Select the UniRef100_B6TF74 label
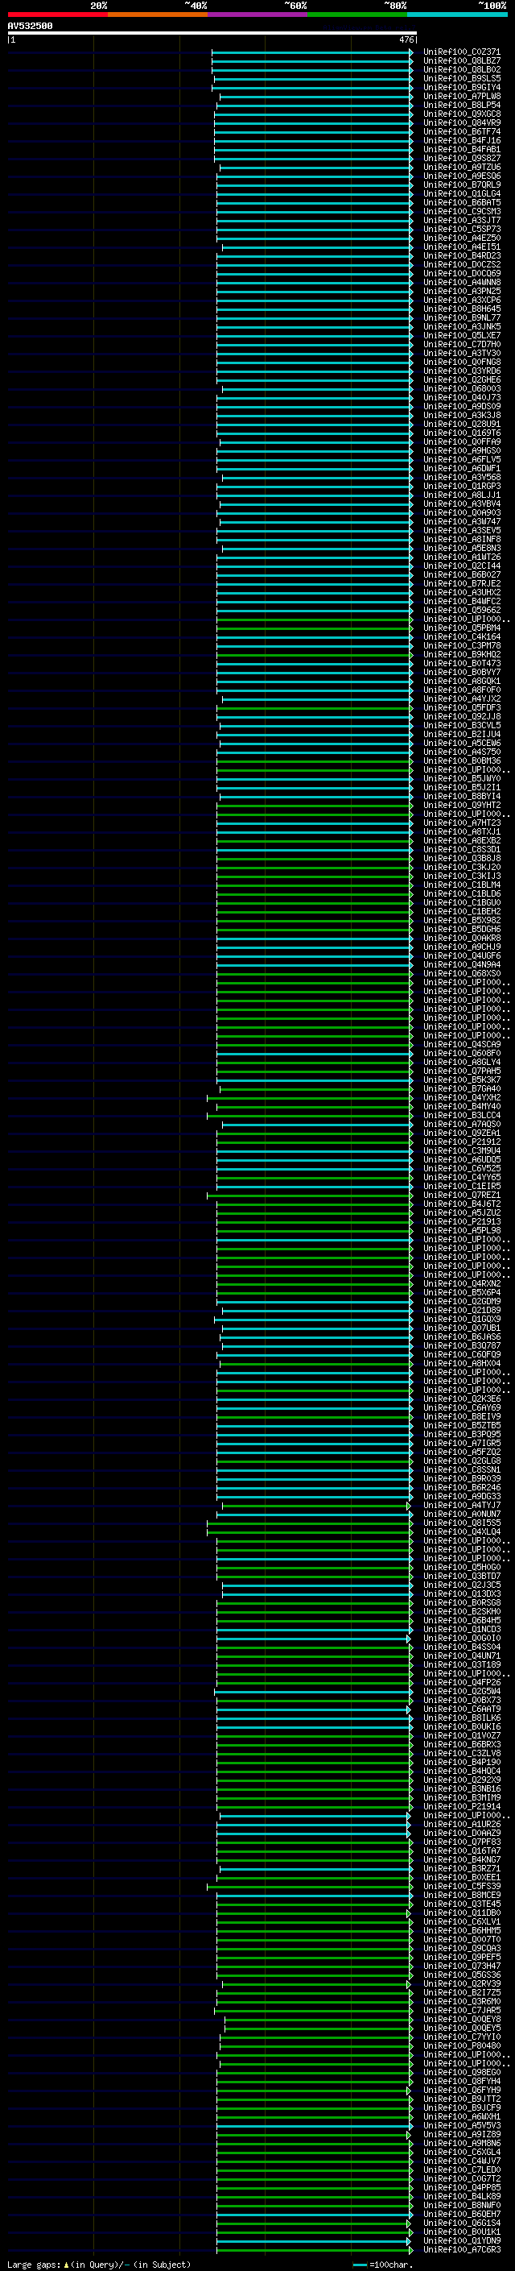The height and width of the screenshot is (2271, 515). 462,131
